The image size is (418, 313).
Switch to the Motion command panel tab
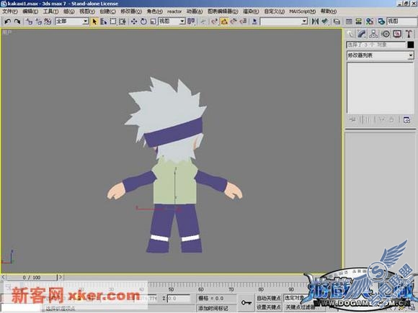[386, 34]
